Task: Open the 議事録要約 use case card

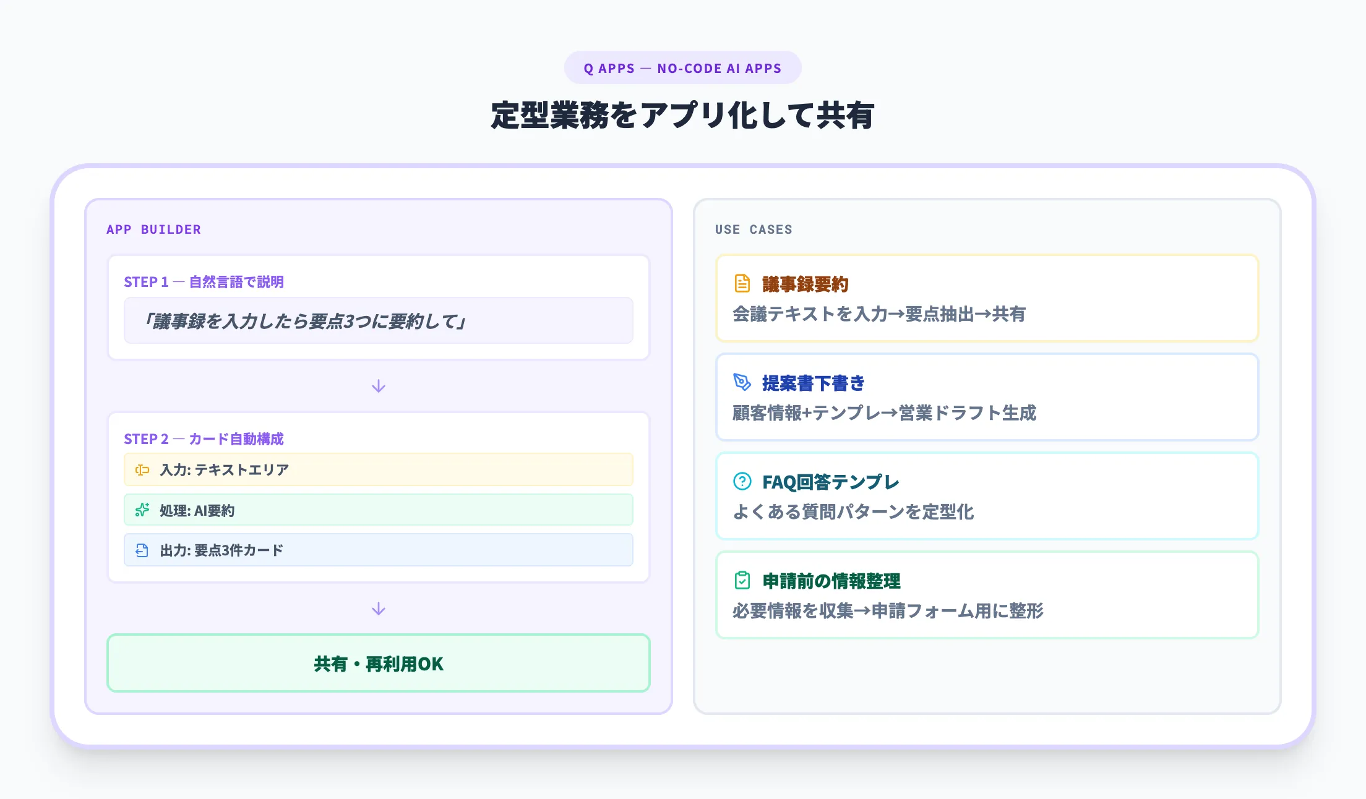Action: tap(987, 299)
